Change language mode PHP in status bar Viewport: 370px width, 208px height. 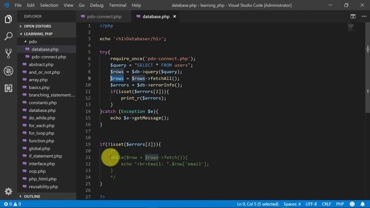pos(340,204)
